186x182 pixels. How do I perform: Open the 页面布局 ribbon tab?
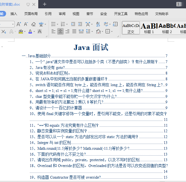click(x=31, y=14)
